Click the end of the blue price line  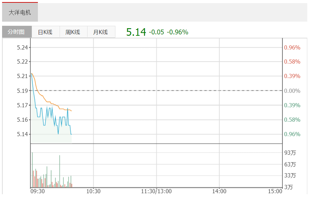pyautogui.click(x=71, y=134)
